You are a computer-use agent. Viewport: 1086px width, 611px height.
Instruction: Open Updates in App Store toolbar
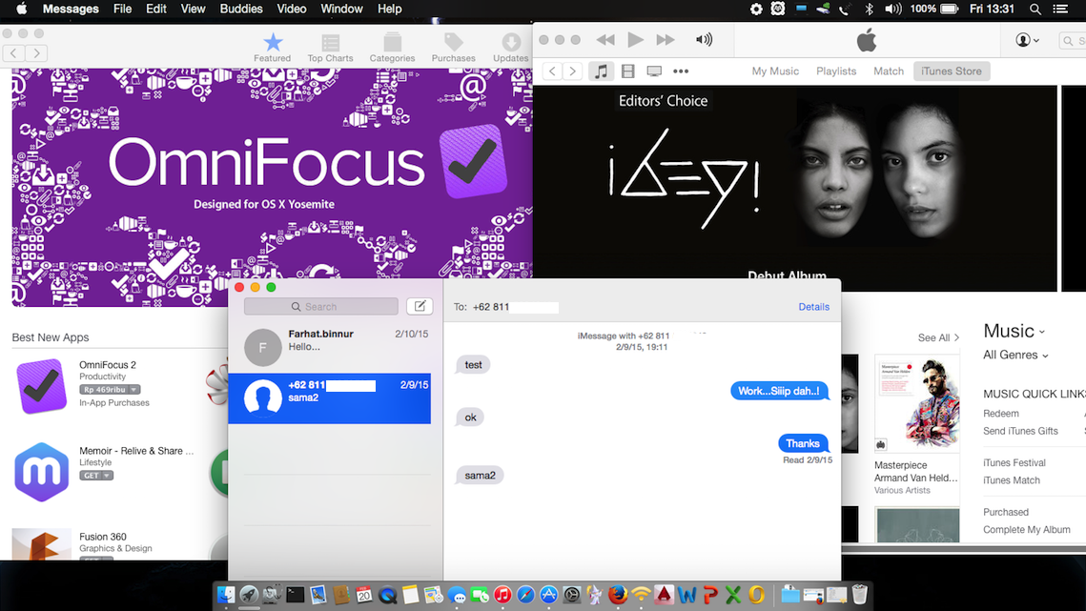click(x=511, y=48)
